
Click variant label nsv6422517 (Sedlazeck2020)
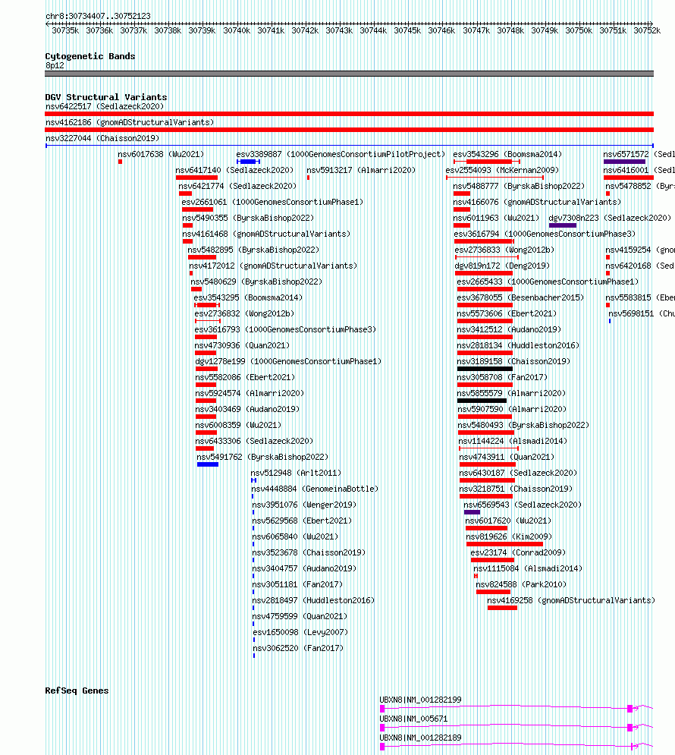[x=105, y=106]
